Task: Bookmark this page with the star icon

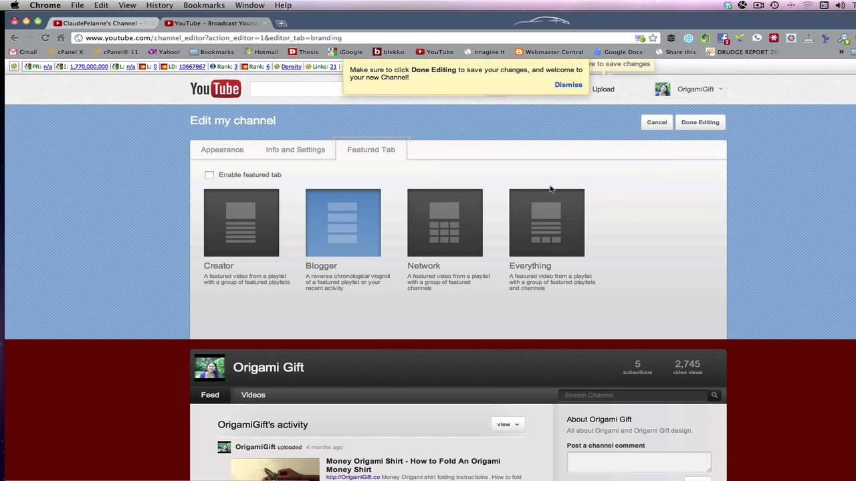Action: pos(653,38)
